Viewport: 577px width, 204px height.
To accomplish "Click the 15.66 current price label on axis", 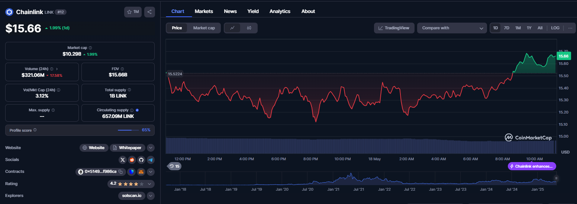I will (564, 56).
